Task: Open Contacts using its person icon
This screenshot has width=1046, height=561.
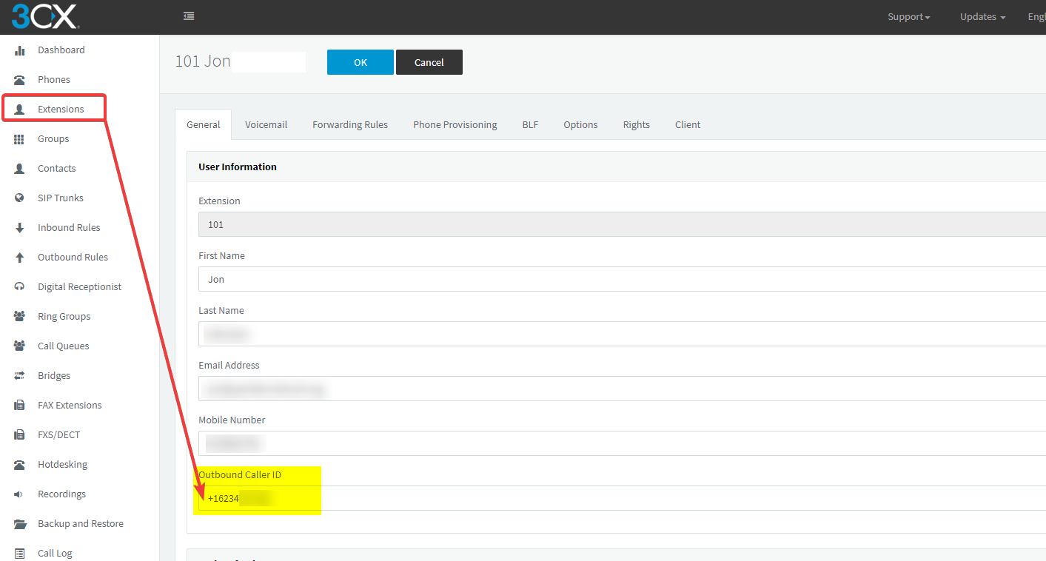Action: pyautogui.click(x=20, y=169)
